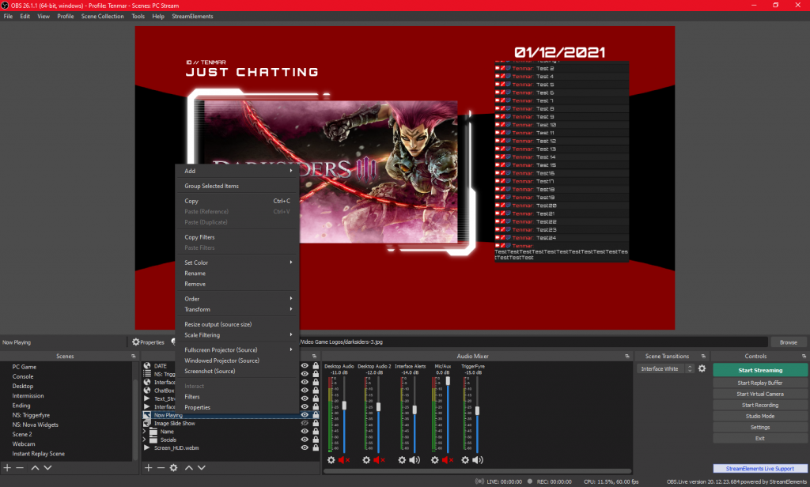Image resolution: width=810 pixels, height=487 pixels.
Task: Hide the Screen_HUD.webm source
Action: (305, 447)
